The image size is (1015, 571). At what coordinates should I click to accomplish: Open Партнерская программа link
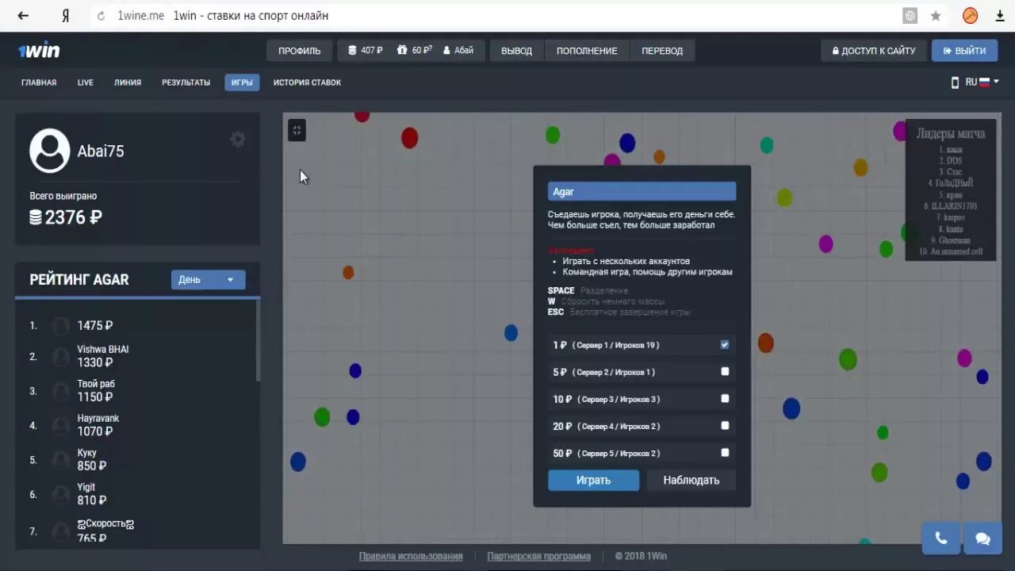(539, 557)
